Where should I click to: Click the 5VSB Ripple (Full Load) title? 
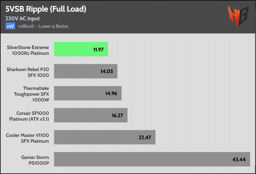[x=46, y=10]
